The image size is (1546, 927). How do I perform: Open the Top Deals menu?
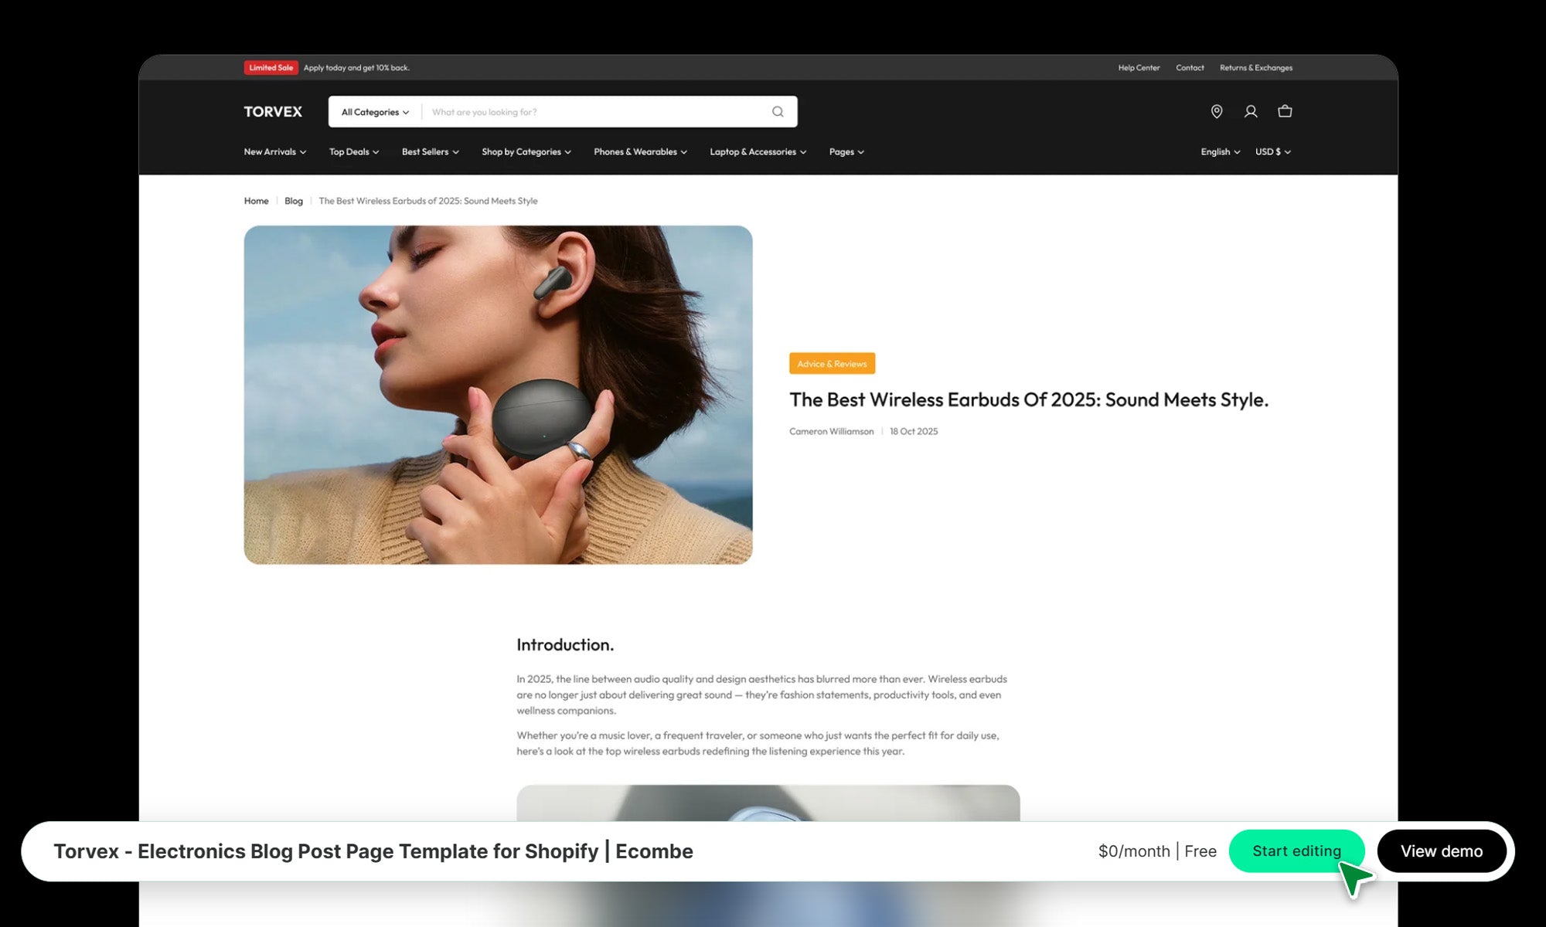353,152
